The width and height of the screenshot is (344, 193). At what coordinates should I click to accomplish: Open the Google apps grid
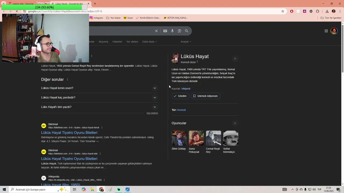[x=326, y=31]
